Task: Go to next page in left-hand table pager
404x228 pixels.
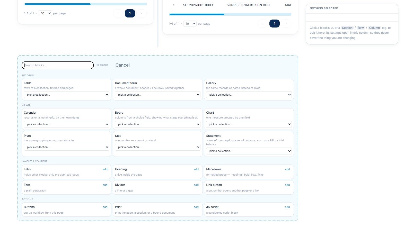Action: tap(142, 13)
